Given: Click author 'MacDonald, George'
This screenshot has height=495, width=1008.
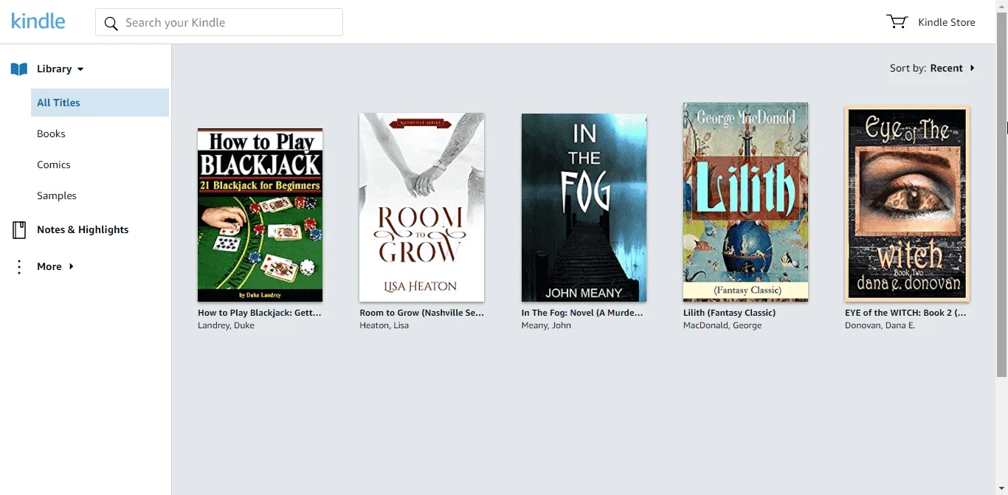Looking at the screenshot, I should pos(722,325).
